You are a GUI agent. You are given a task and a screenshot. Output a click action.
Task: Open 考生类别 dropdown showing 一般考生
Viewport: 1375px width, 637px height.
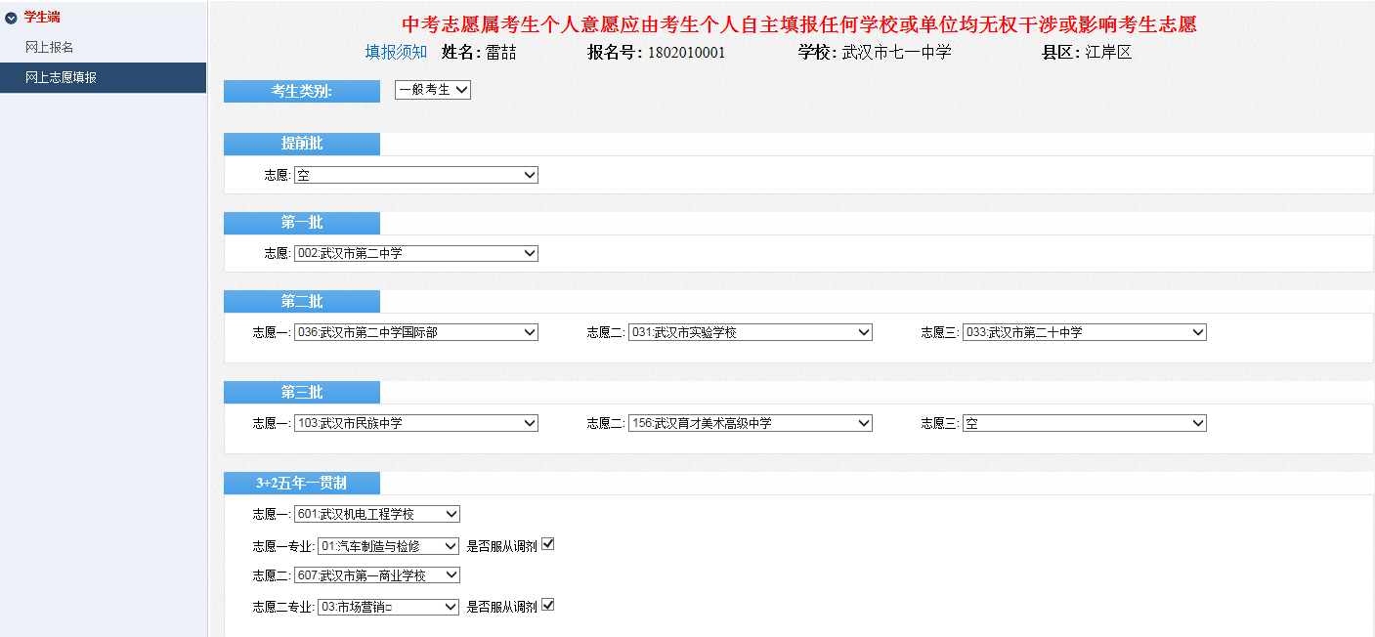(x=433, y=90)
